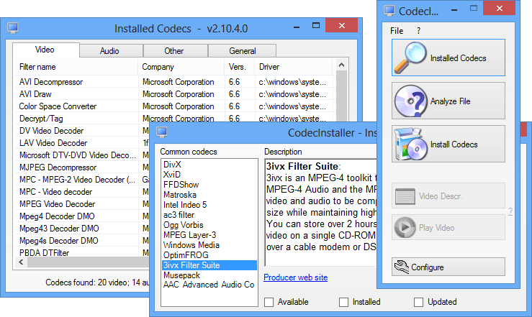
Task: Click the Install Codecs box icon
Action: pos(411,144)
